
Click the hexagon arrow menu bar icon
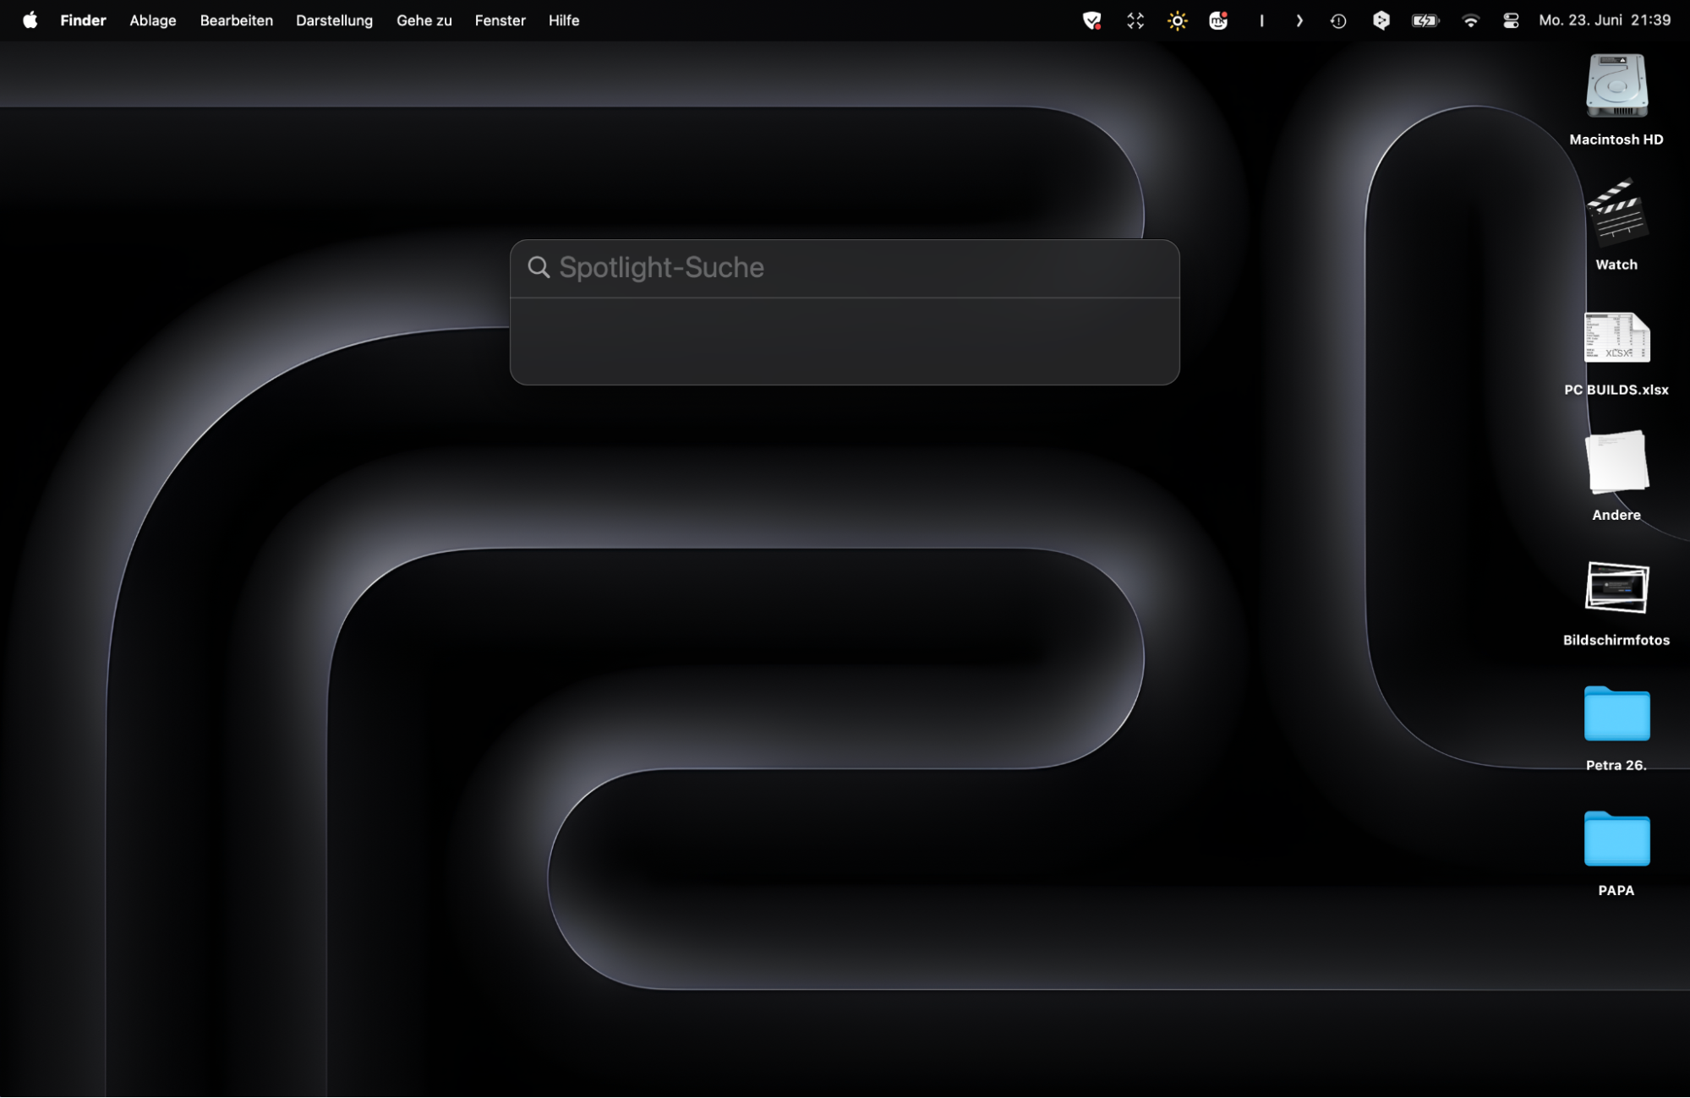(1381, 20)
